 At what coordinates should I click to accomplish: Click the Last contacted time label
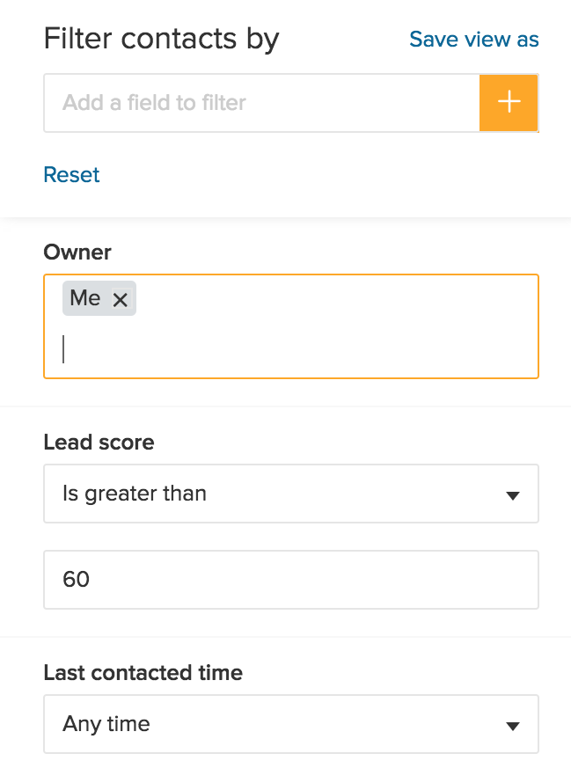tap(143, 673)
